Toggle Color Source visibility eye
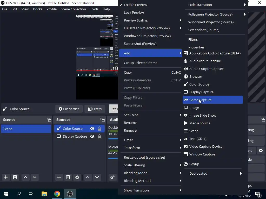Image resolution: width=266 pixels, height=199 pixels. [92, 129]
